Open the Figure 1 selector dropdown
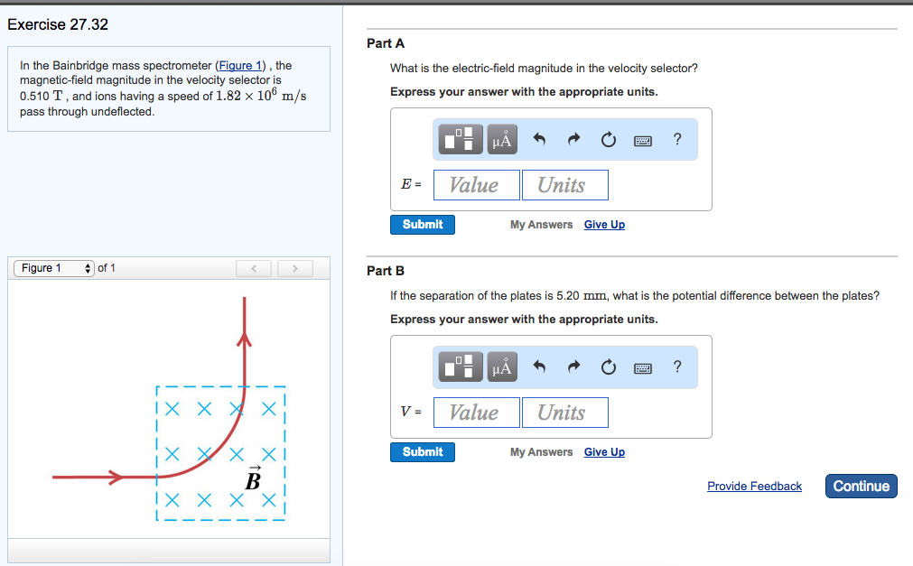 click(x=52, y=267)
